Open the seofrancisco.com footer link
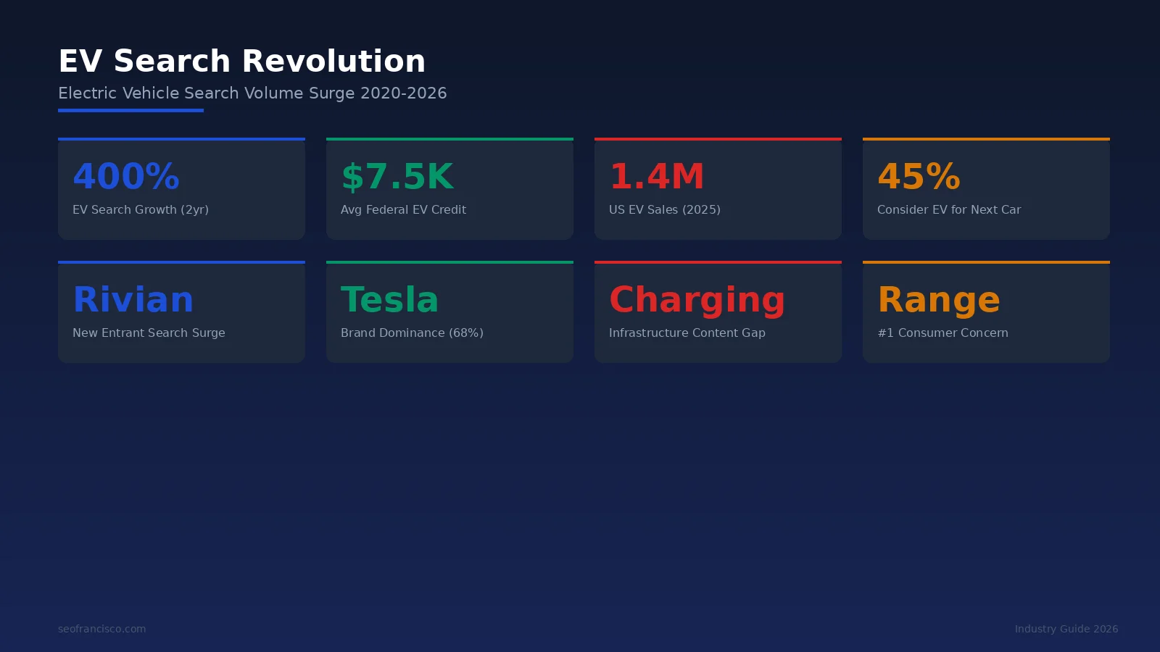Viewport: 1160px width, 652px height. (101, 629)
